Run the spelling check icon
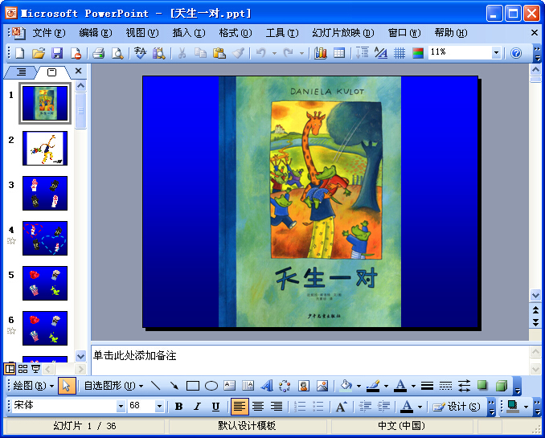 coord(140,53)
